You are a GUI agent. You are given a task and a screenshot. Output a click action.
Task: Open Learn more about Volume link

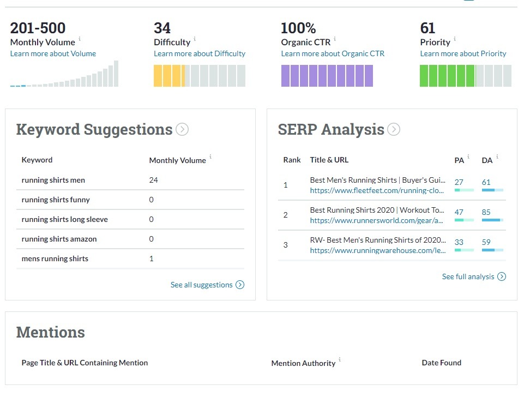53,53
